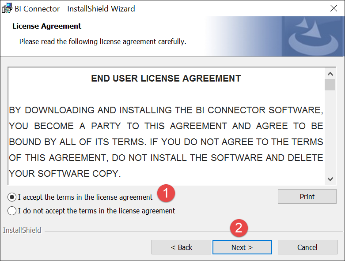Screen dimensions: 345x261
Task: Click the line starting 'BOUND BY ALL OF ITS TERMS'
Action: 166,142
